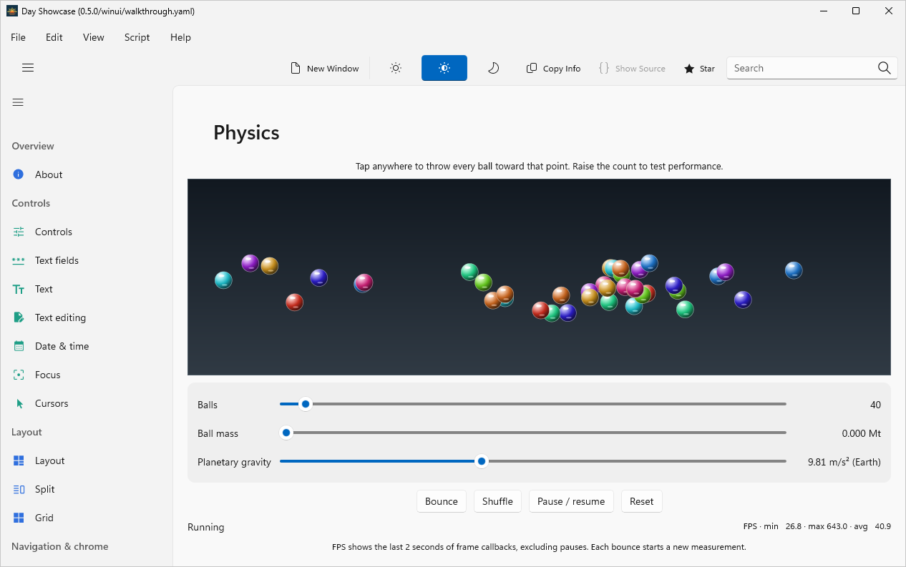The width and height of the screenshot is (906, 567).
Task: Click the Balls count value 40
Action: [875, 405]
